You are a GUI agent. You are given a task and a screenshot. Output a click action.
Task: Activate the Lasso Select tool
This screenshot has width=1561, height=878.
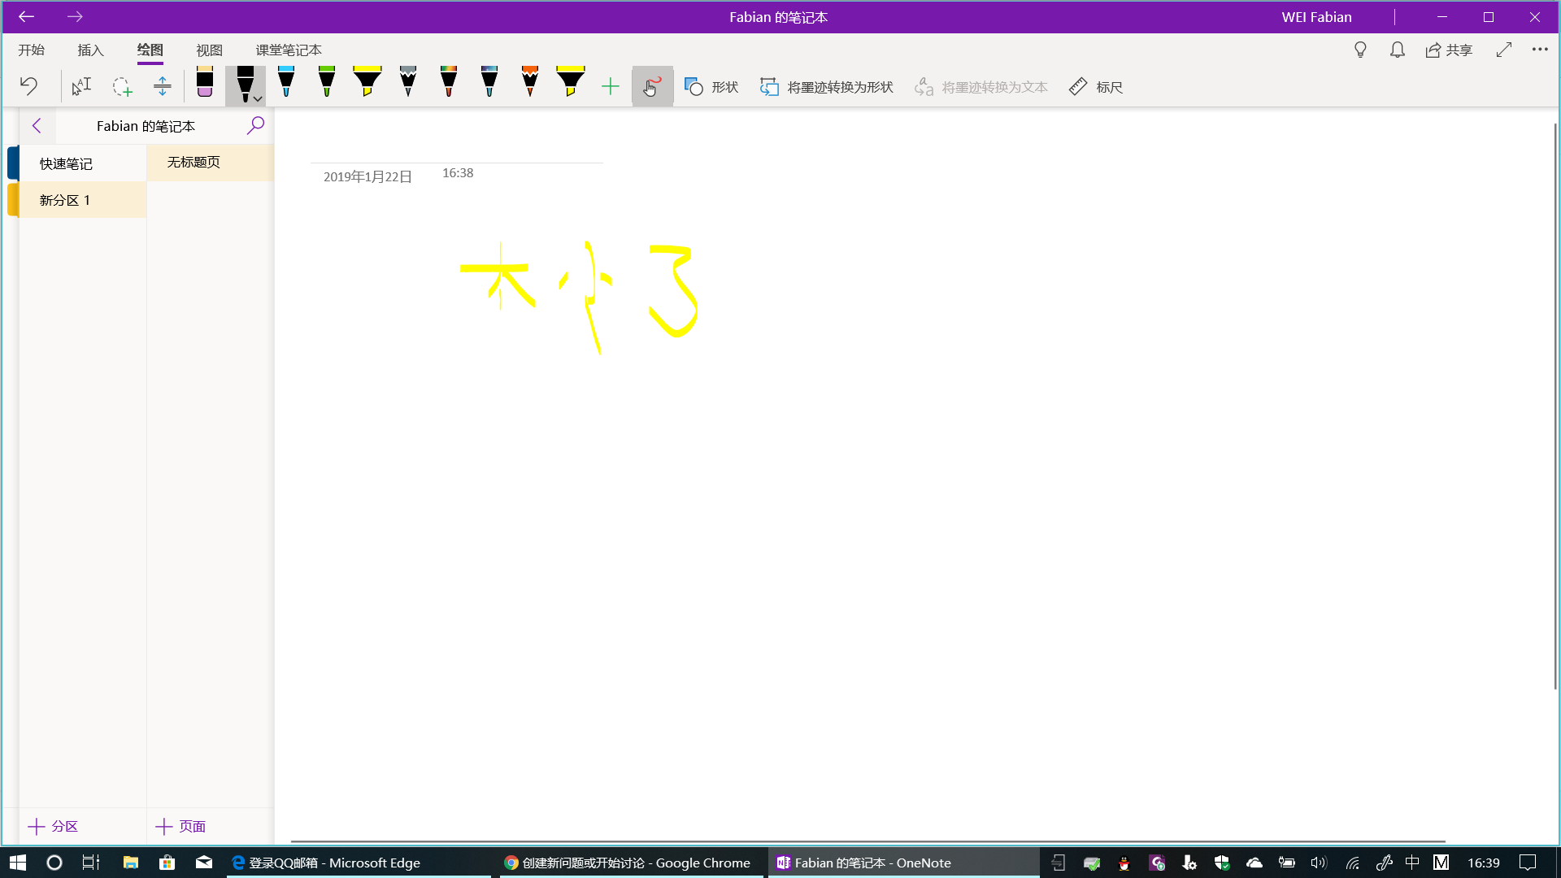[x=122, y=86]
